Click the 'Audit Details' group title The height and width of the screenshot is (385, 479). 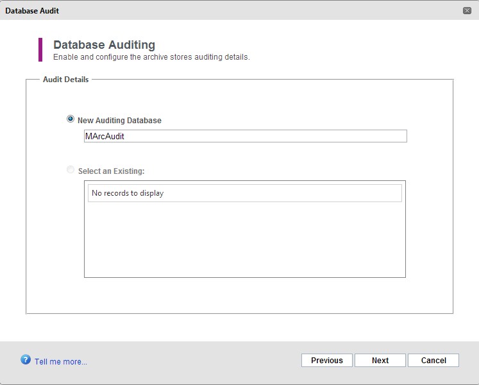(65, 80)
